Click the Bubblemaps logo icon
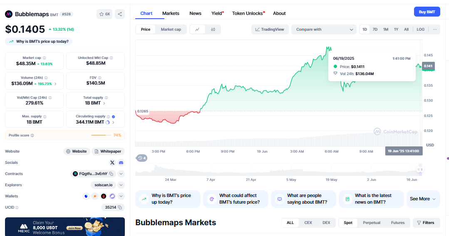Screen dimensions: 449x236 point(9,14)
